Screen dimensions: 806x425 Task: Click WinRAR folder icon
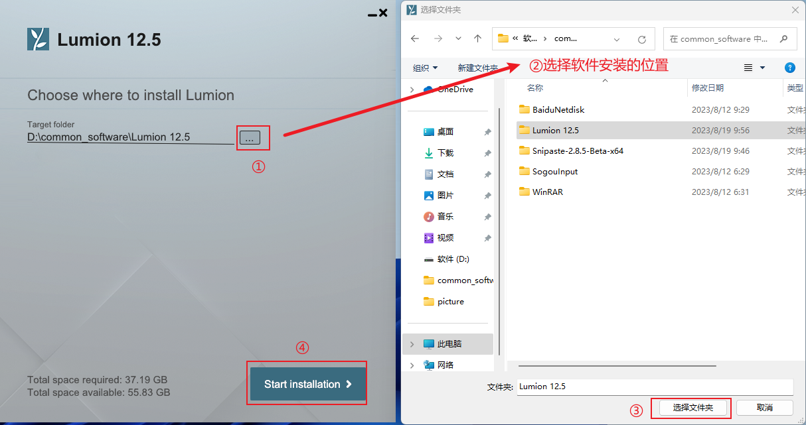(x=524, y=192)
